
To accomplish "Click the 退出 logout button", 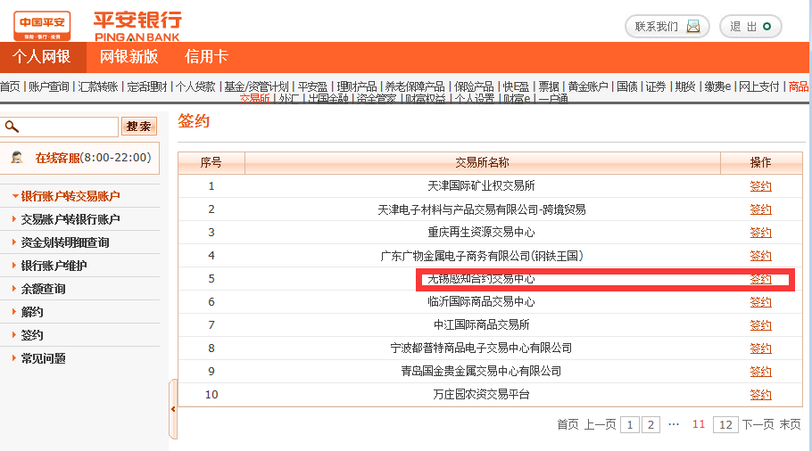I will click(750, 27).
